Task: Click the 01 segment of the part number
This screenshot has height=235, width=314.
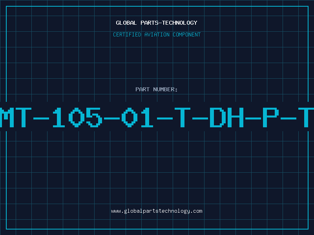Action: pos(137,117)
